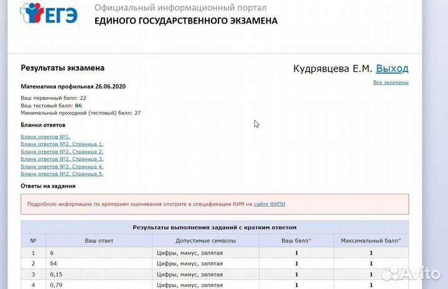Click the Ответы на задания heading

click(48, 186)
